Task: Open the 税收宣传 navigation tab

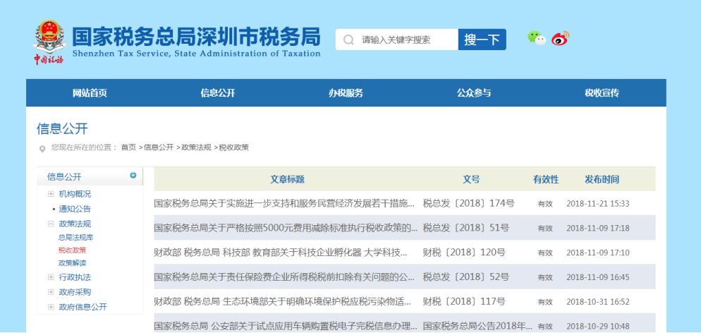Action: 602,93
